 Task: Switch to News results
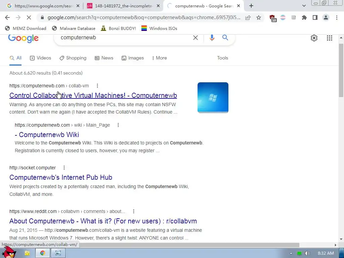tap(104, 58)
